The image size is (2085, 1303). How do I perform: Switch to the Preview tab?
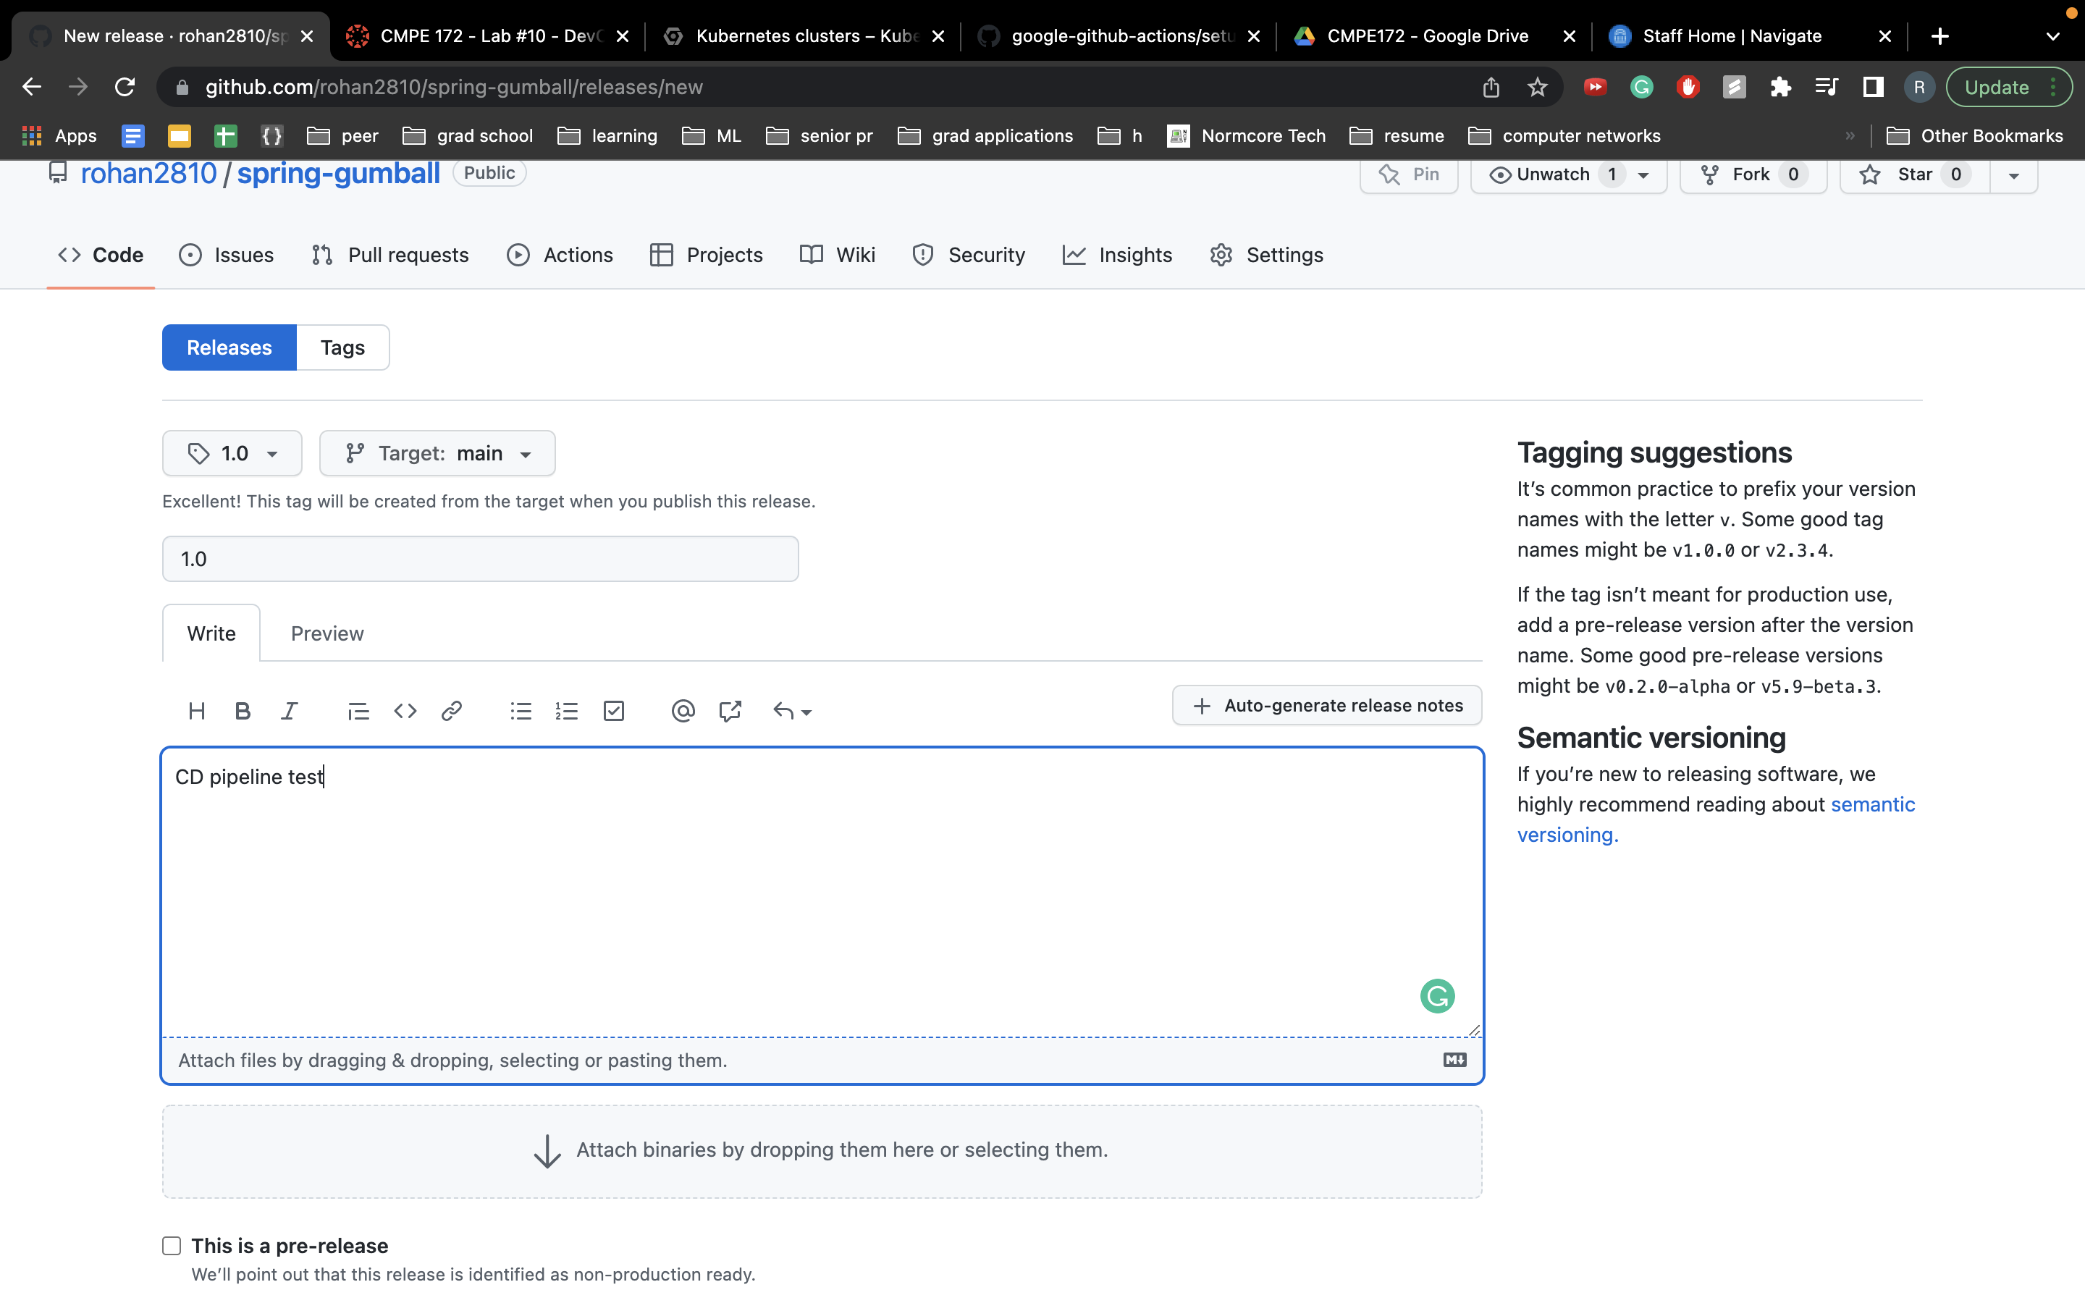327,633
